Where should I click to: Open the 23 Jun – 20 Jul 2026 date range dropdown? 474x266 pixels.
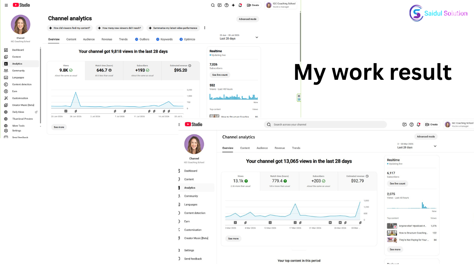click(239, 37)
